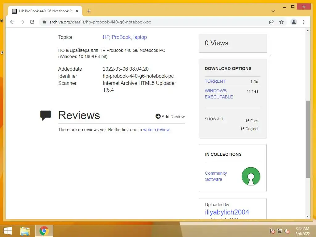Click the address bar URL
Viewport: 316px width, 237px height.
click(x=100, y=22)
